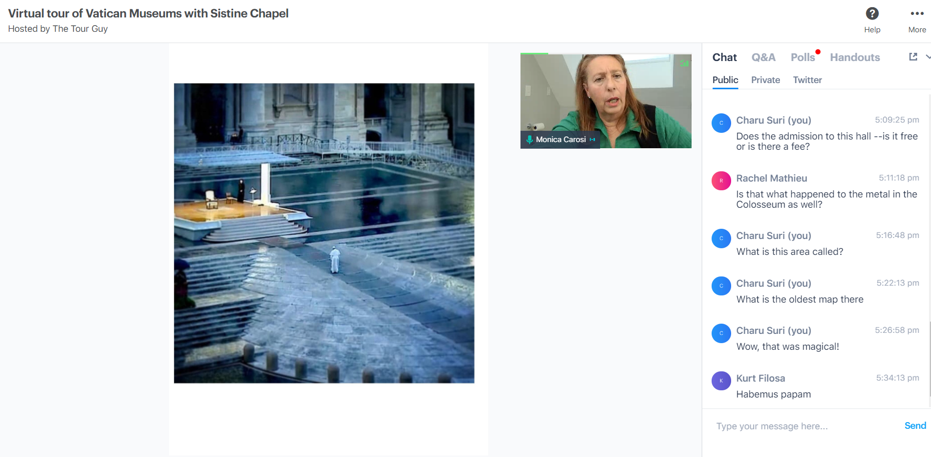The image size is (931, 457).
Task: Open the Help question mark icon
Action: click(872, 14)
